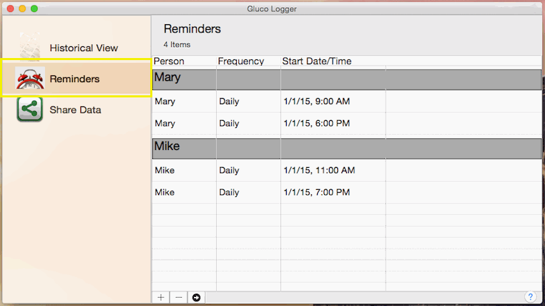
Task: Click the Start Date/Time column header
Action: (316, 61)
